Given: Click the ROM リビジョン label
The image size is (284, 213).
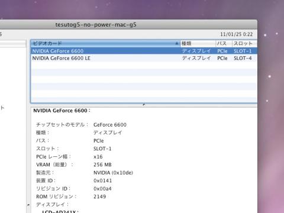Looking at the screenshot, I should pyautogui.click(x=56, y=196).
